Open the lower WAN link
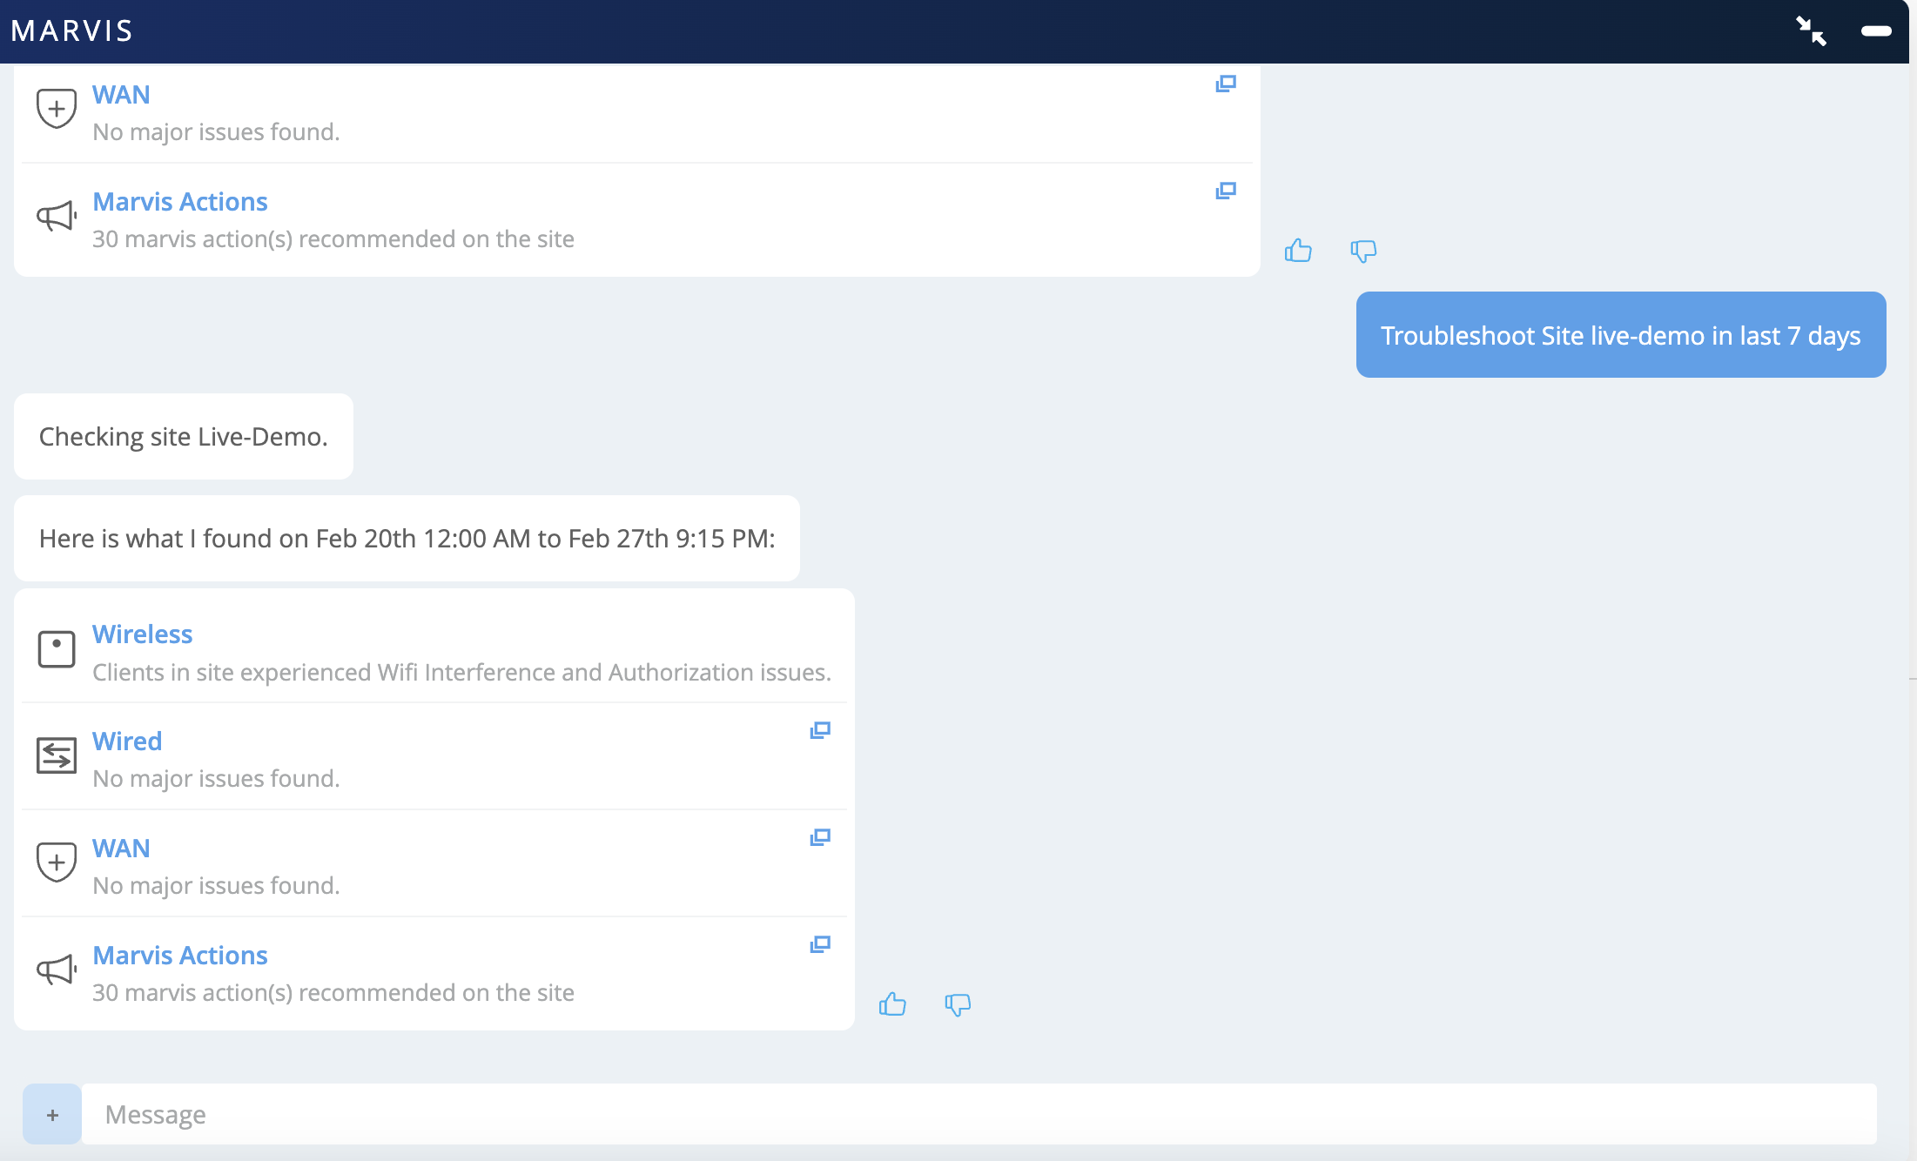This screenshot has width=1917, height=1161. [121, 849]
